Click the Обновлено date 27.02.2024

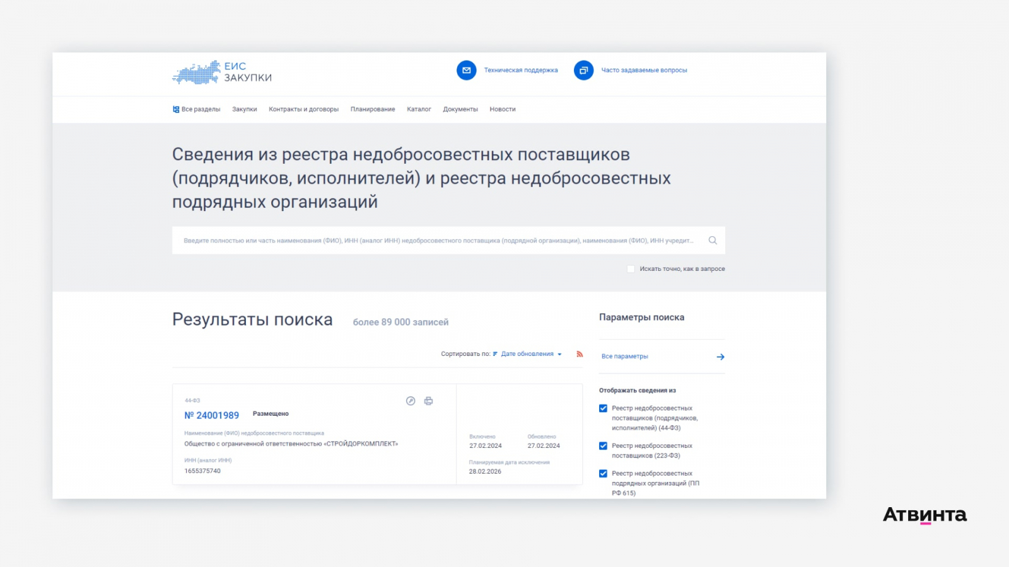544,445
